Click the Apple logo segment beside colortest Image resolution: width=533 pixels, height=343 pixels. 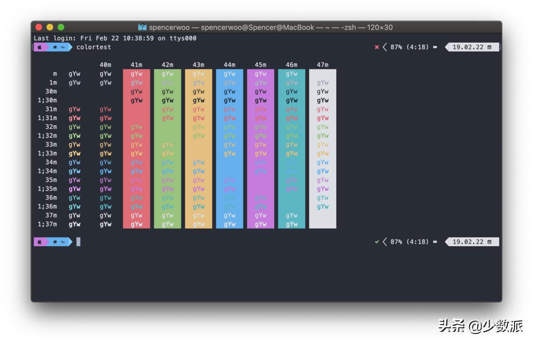click(40, 47)
